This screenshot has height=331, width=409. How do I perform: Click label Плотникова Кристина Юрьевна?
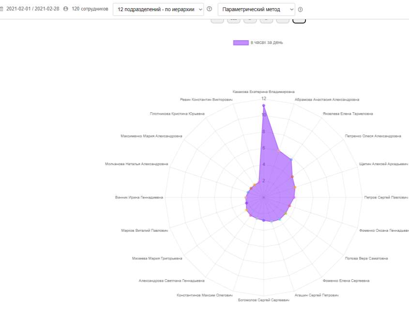177,114
